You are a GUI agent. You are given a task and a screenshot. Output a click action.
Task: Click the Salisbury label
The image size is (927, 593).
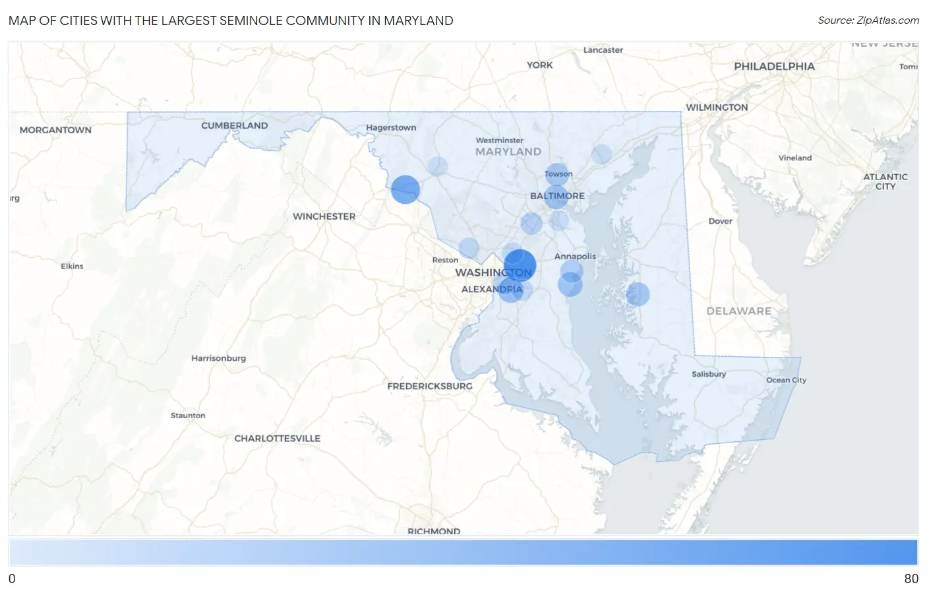click(709, 374)
